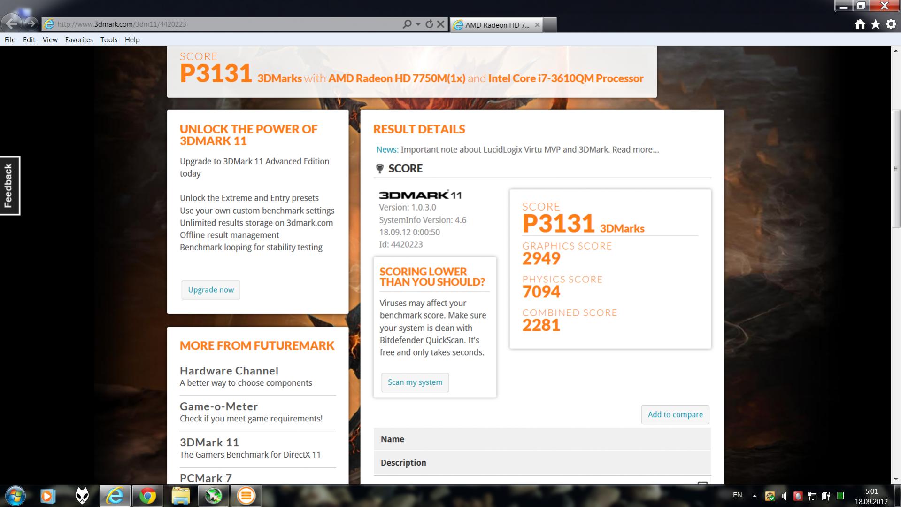The height and width of the screenshot is (507, 901).
Task: Close the AMD Radeon HD 7... tab
Action: pyautogui.click(x=537, y=25)
